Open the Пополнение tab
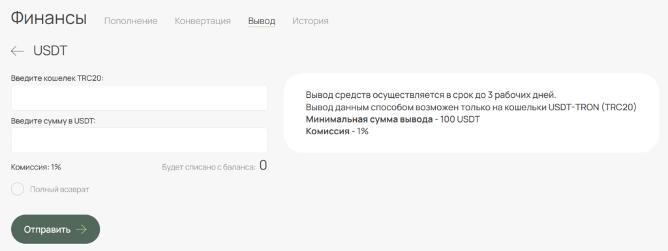The image size is (668, 251). pyautogui.click(x=130, y=21)
